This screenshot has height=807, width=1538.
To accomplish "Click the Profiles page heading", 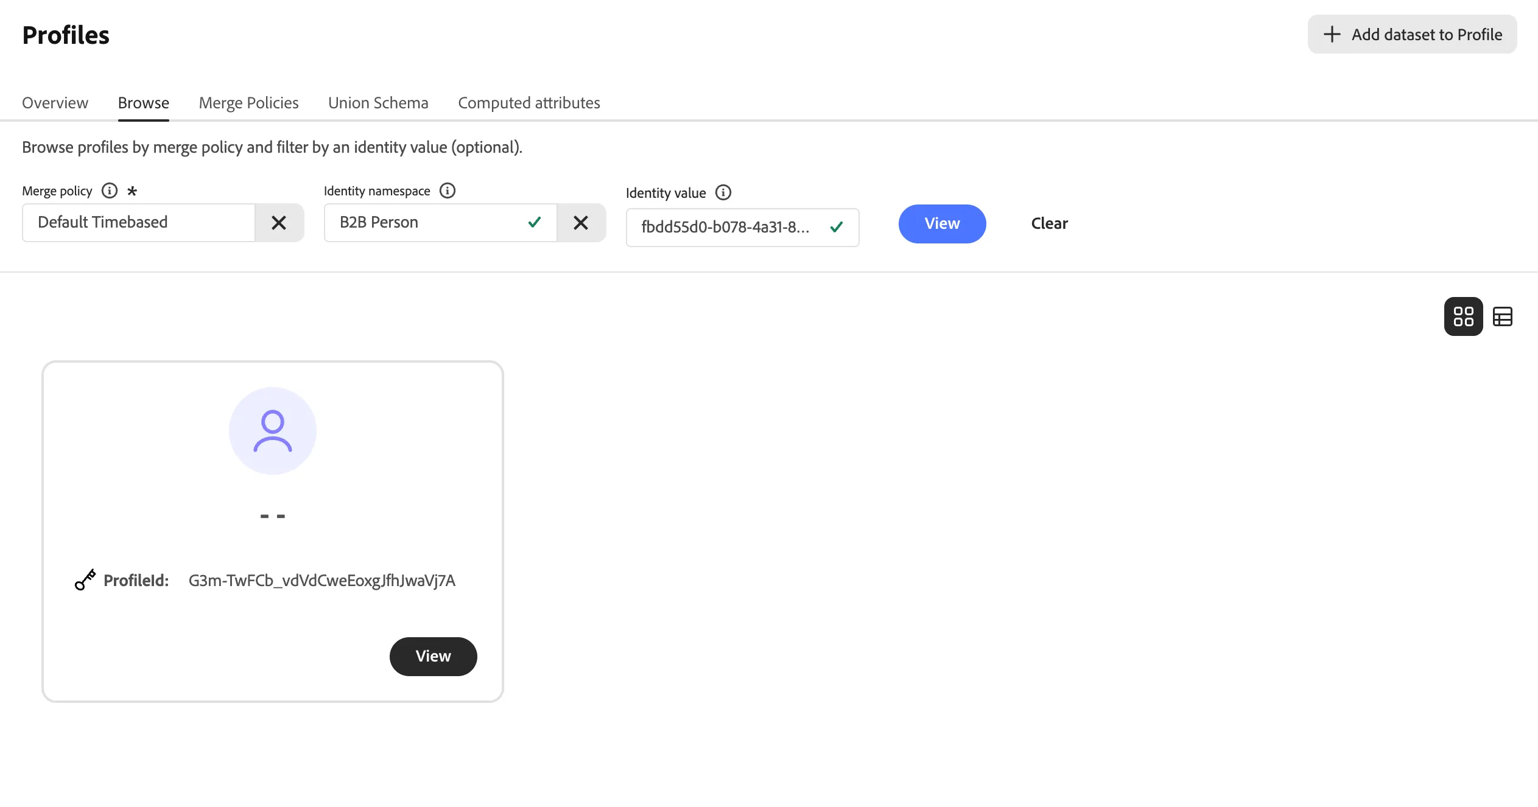I will 66,35.
